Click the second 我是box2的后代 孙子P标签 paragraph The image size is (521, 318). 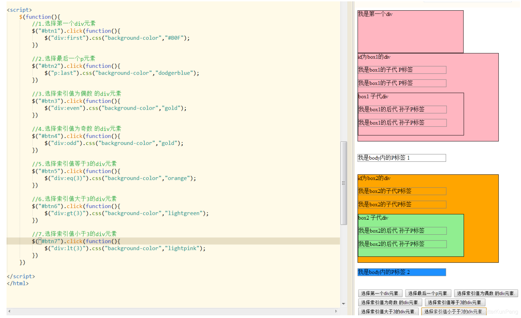(x=402, y=244)
